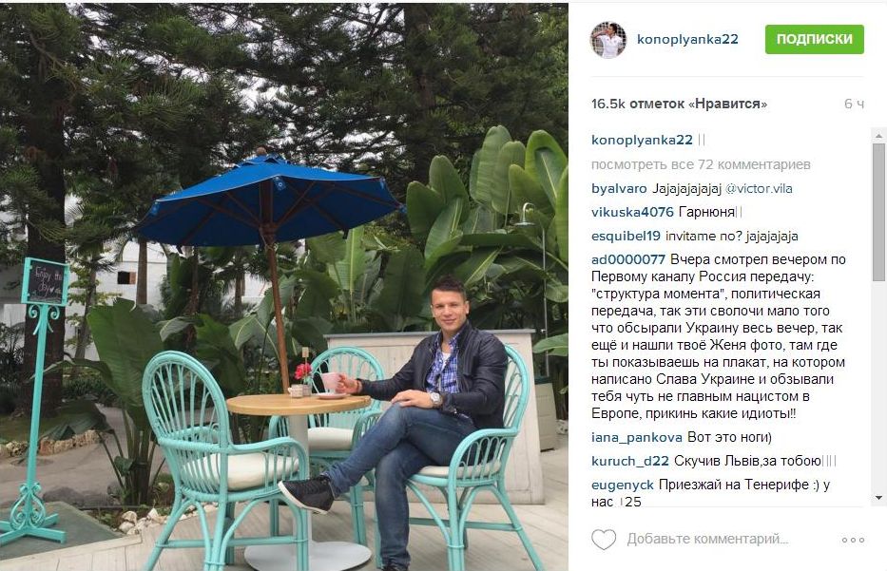Visit iana_pankova user profile
Screen dimensions: 887x571
click(x=636, y=437)
